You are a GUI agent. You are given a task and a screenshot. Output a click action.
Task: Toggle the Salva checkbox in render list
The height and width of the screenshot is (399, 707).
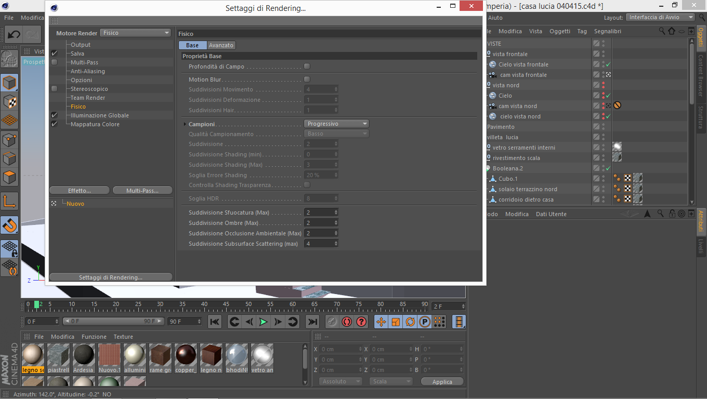(55, 54)
